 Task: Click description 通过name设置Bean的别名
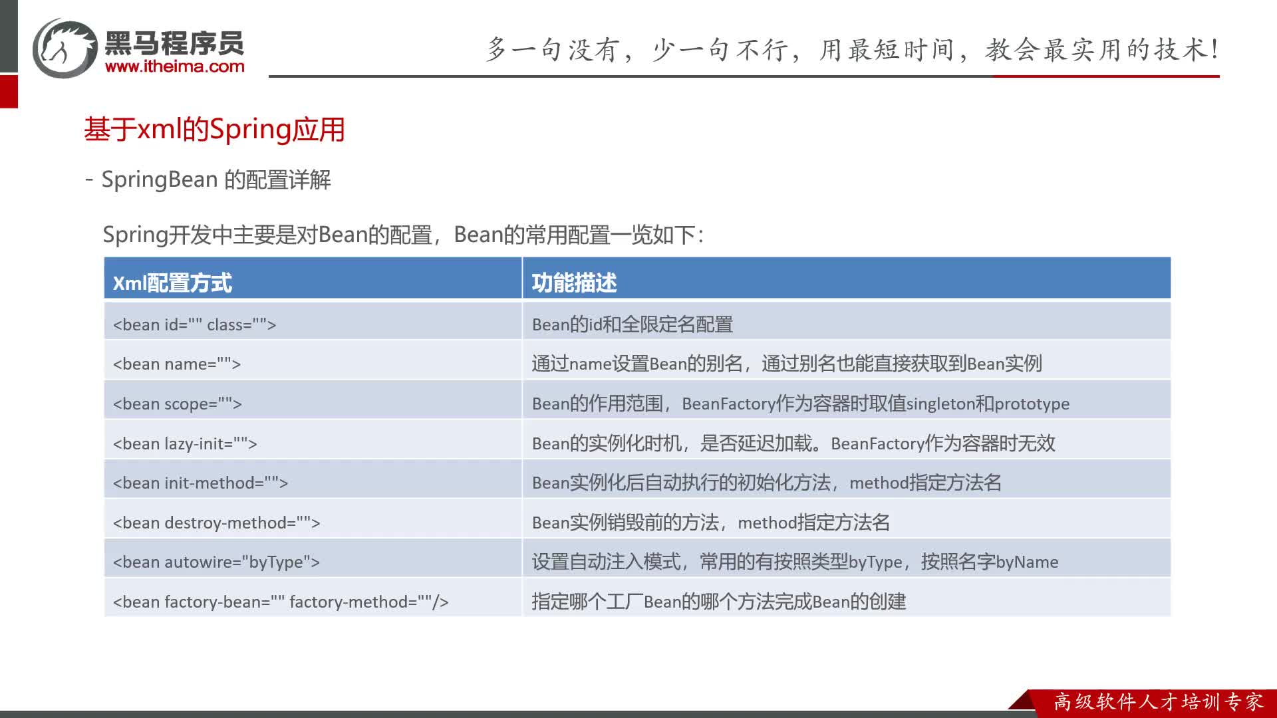pyautogui.click(x=847, y=360)
